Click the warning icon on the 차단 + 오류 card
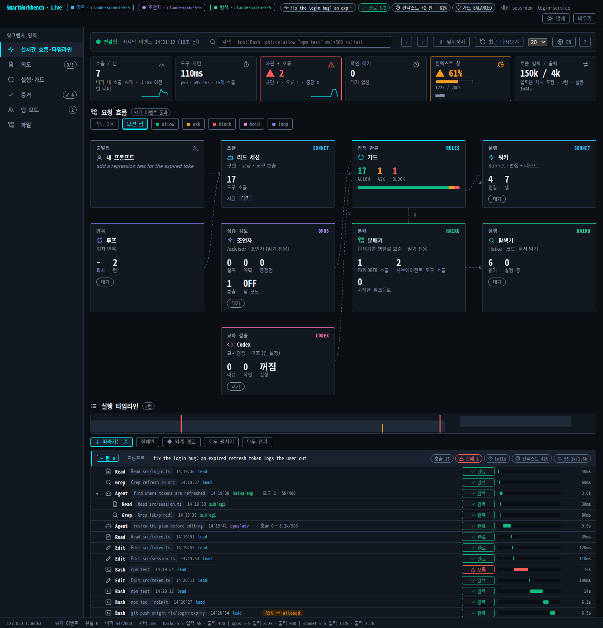Image resolution: width=603 pixels, height=628 pixels. (331, 64)
